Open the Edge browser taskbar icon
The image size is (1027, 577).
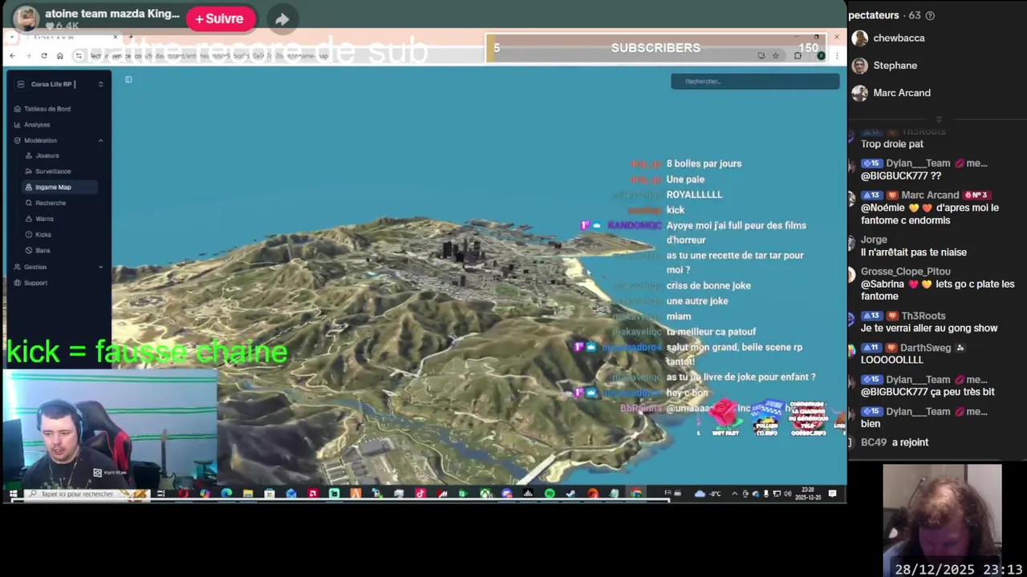point(226,494)
